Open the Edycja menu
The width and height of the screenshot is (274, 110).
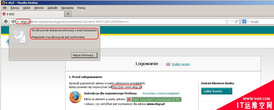15,8
